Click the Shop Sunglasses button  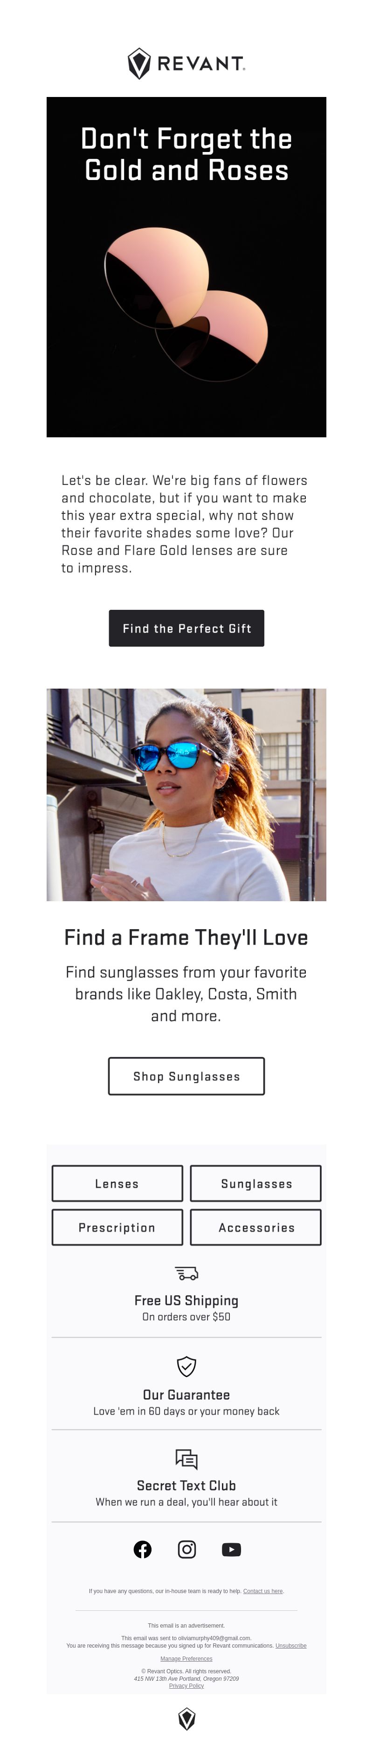pyautogui.click(x=186, y=1076)
